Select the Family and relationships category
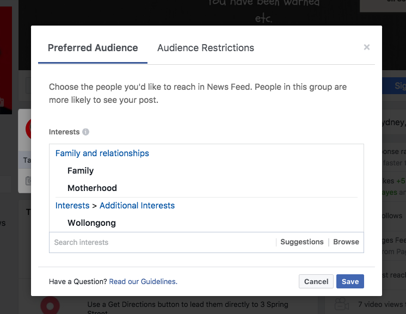This screenshot has width=406, height=314. (x=102, y=153)
